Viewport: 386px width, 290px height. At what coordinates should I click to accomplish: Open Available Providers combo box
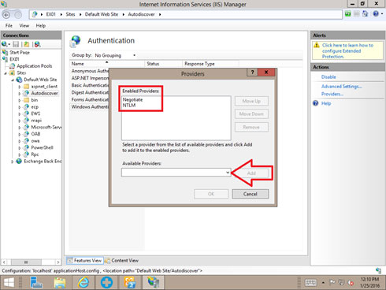point(176,173)
